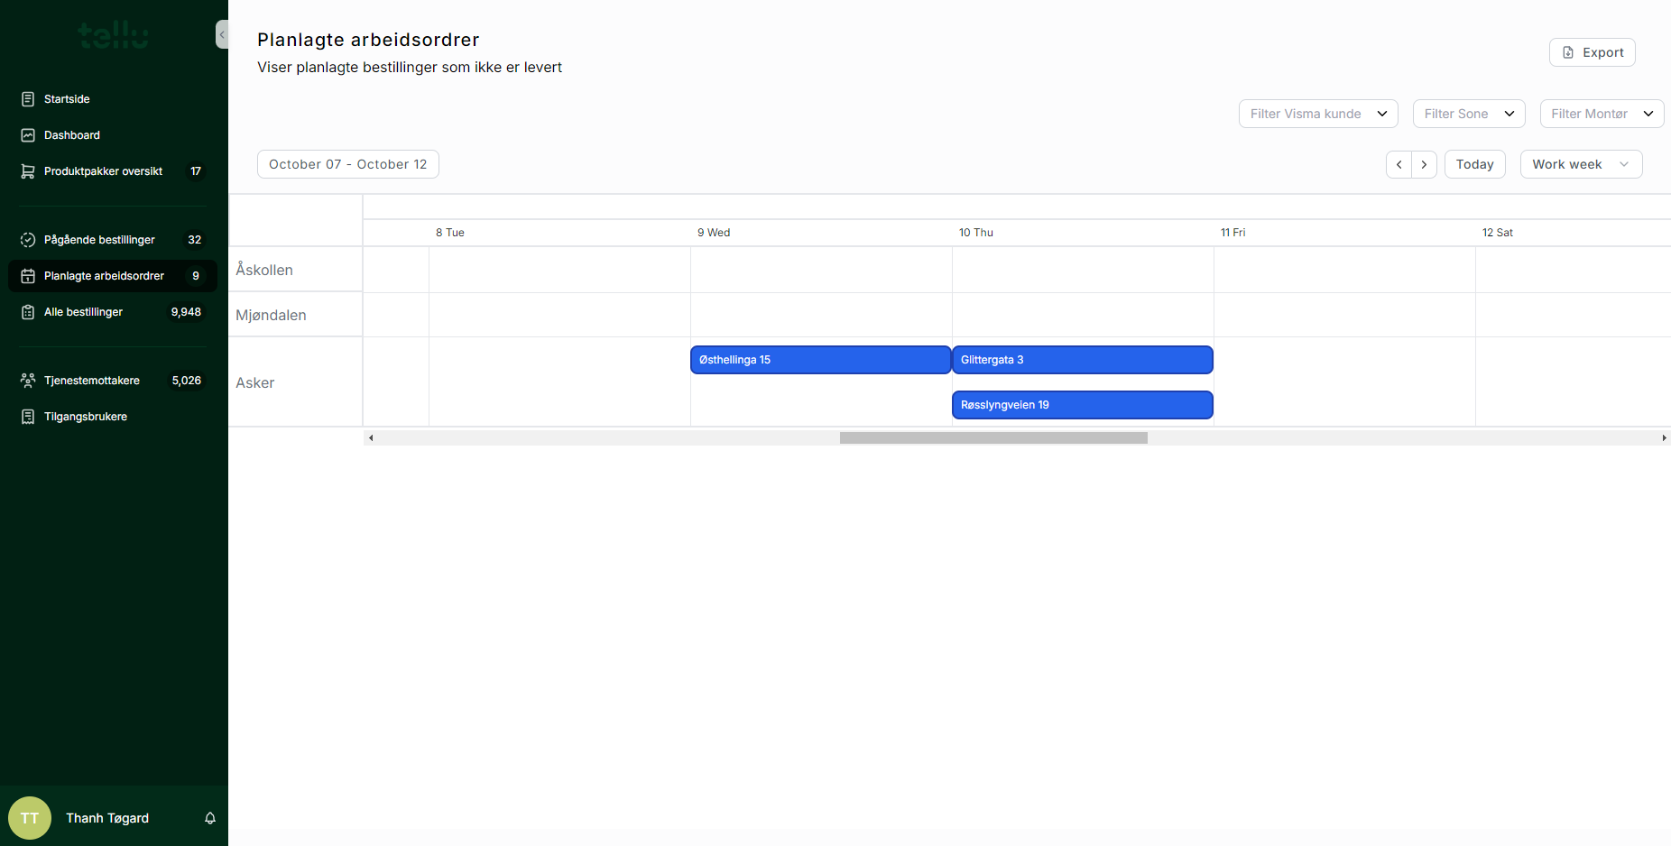This screenshot has height=846, width=1671.
Task: Jump to Today in the calendar
Action: 1474,164
